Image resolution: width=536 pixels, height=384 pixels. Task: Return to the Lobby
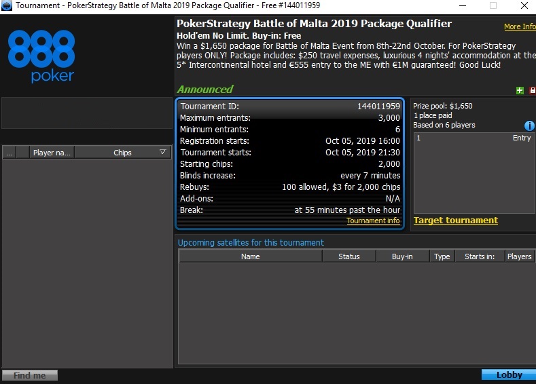(x=509, y=375)
